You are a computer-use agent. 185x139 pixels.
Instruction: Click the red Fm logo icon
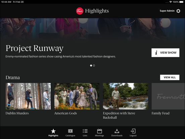(x=80, y=11)
